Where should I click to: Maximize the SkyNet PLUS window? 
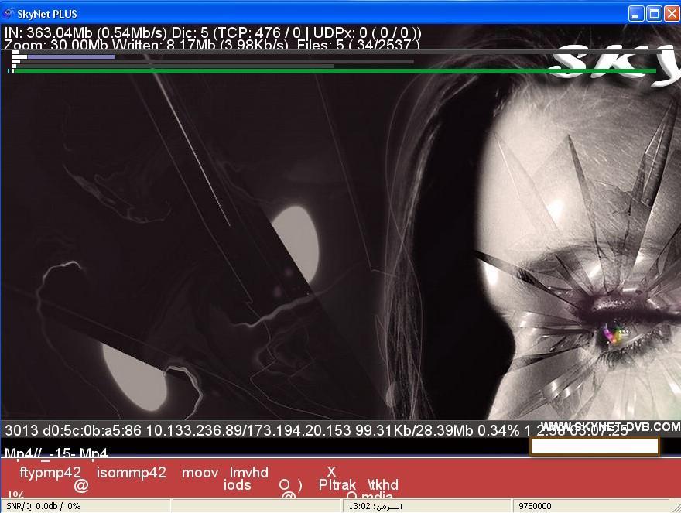654,13
